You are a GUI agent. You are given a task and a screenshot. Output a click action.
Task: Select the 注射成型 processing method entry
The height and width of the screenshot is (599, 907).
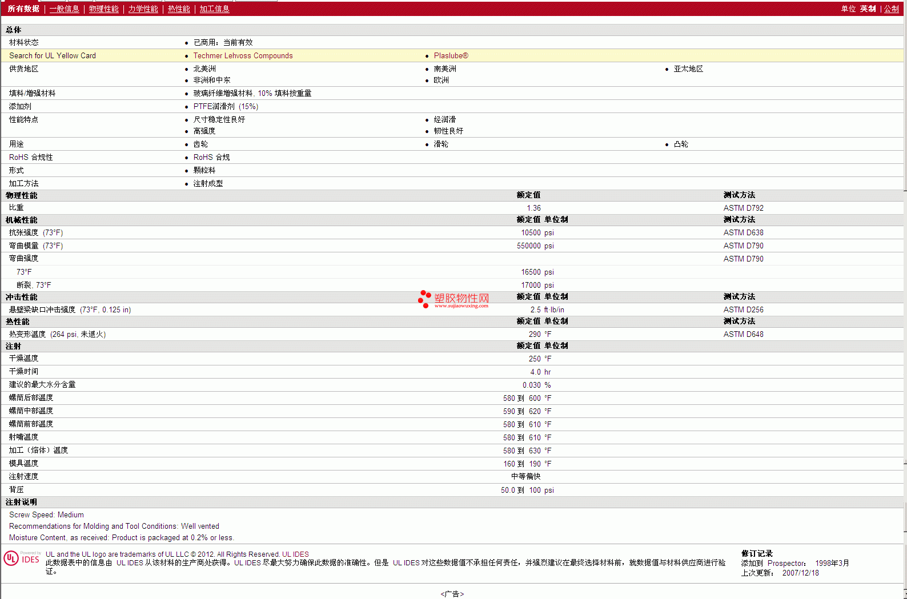click(x=208, y=184)
